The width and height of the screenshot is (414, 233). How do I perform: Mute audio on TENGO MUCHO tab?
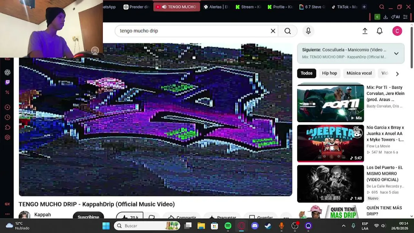pyautogui.click(x=164, y=7)
